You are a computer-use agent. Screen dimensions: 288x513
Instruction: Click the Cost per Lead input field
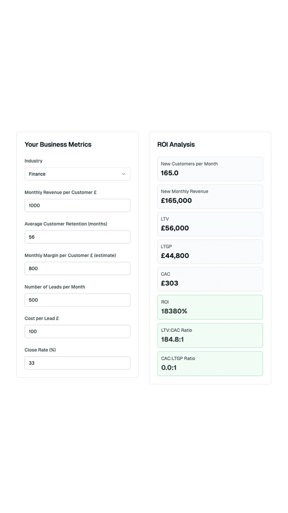click(77, 331)
